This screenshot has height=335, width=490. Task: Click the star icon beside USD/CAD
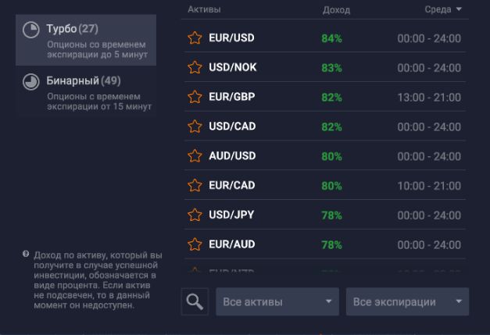[x=195, y=127]
